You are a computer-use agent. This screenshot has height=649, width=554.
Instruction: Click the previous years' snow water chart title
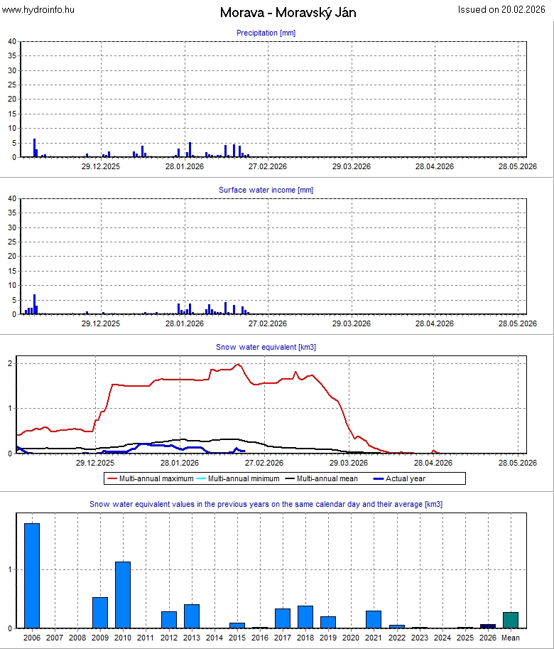pos(266,504)
